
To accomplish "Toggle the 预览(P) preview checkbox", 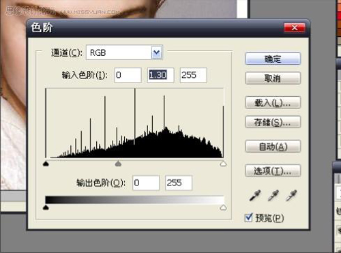I will point(249,218).
